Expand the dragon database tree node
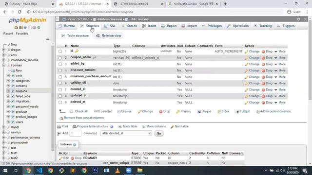The width and height of the screenshot is (312, 175). point(3,50)
